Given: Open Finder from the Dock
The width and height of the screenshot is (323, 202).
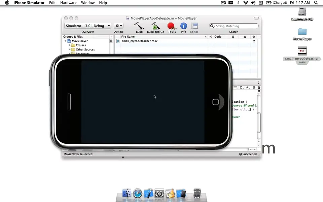Looking at the screenshot, I should 127,193.
